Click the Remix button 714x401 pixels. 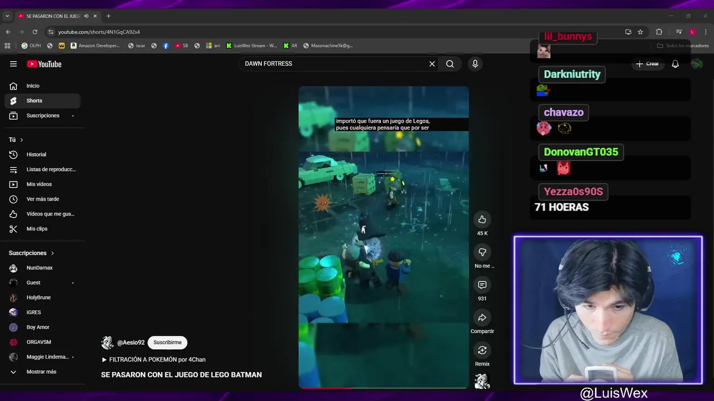pos(482,350)
